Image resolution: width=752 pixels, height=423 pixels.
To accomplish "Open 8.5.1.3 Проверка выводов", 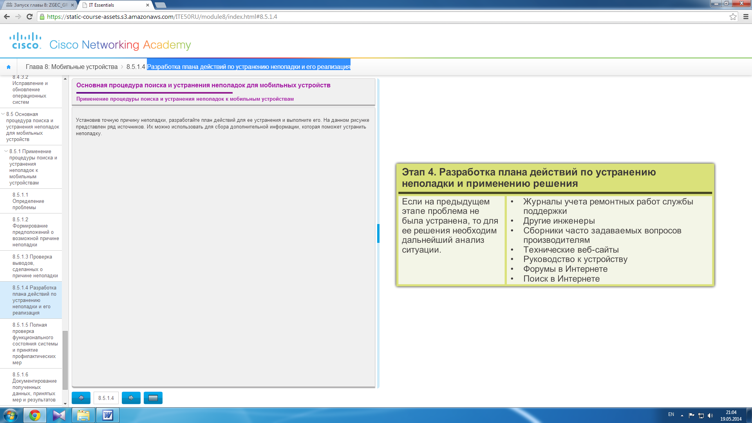I will click(x=31, y=266).
